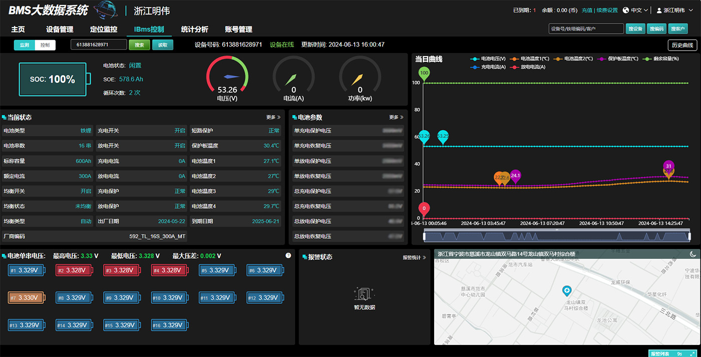The width and height of the screenshot is (701, 357).
Task: Go to 设备管理 tab
Action: tap(60, 30)
